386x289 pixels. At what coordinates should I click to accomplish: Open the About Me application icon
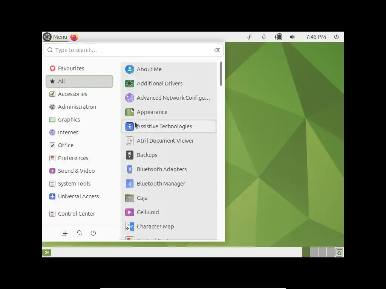coord(130,69)
